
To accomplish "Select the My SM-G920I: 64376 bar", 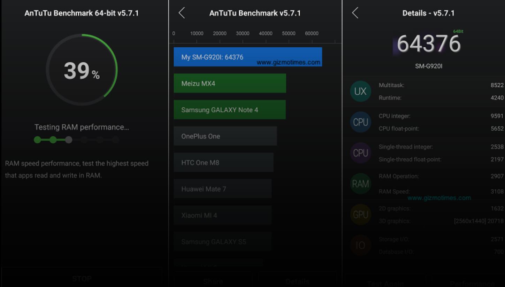I will [248, 57].
